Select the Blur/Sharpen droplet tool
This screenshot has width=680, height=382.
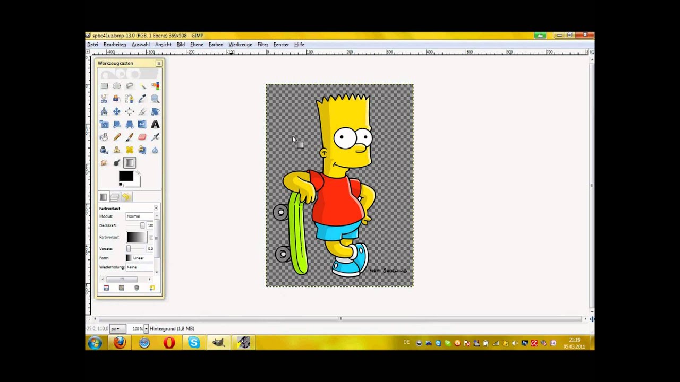click(x=155, y=150)
